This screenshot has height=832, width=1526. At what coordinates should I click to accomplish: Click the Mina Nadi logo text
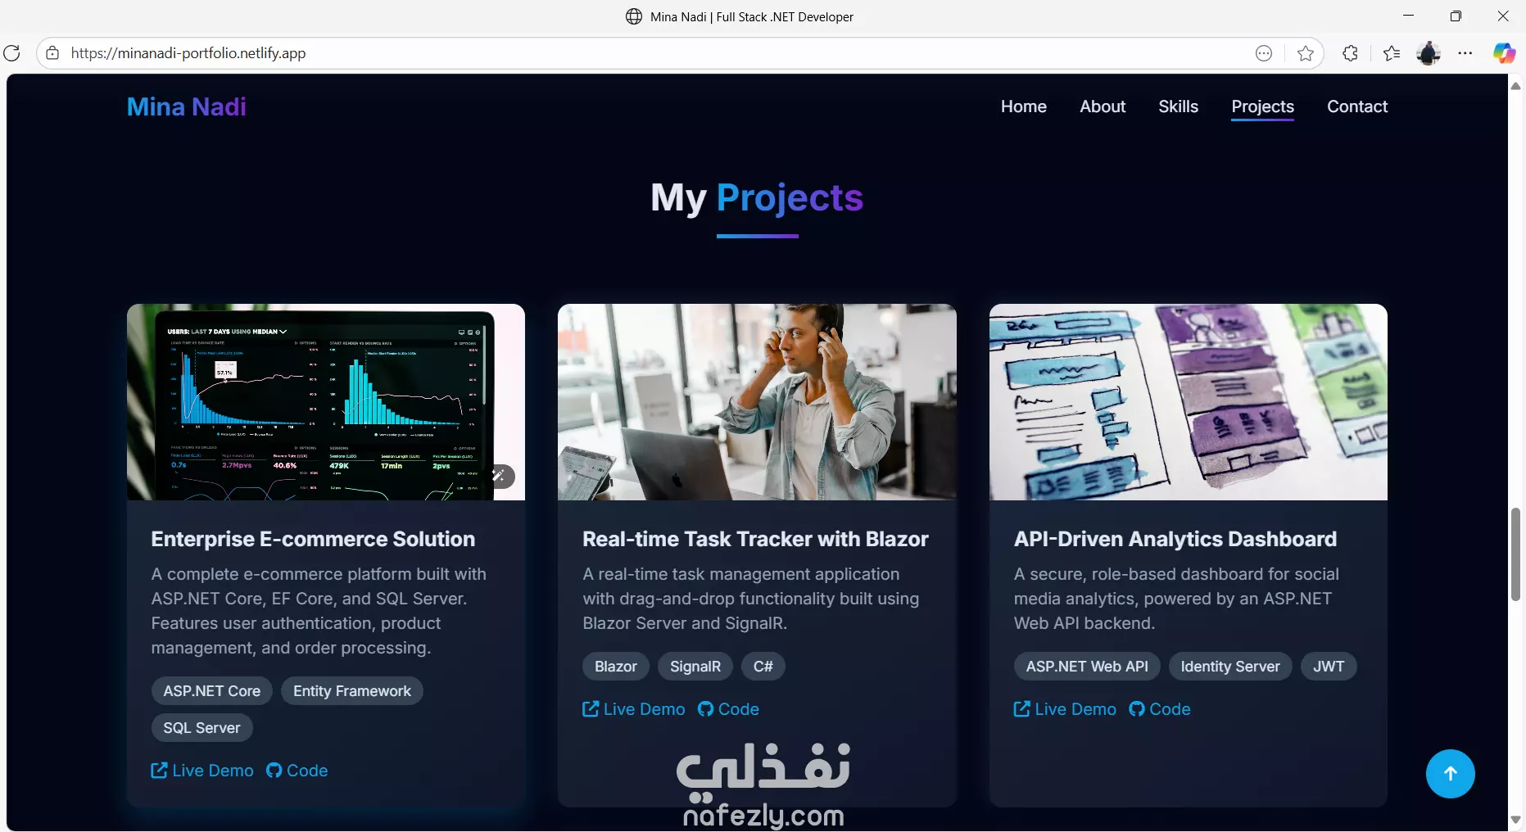pyautogui.click(x=187, y=106)
